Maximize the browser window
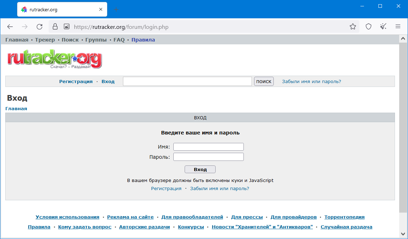The image size is (408, 239). point(380,6)
